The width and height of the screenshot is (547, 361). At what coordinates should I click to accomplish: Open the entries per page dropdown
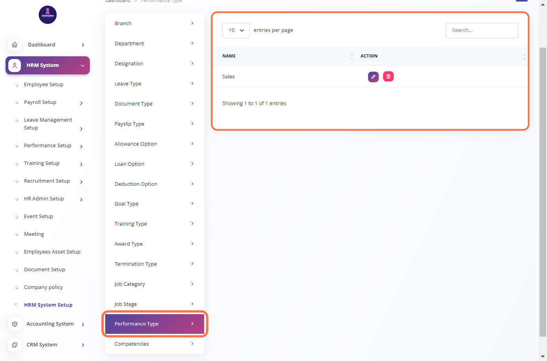click(236, 30)
